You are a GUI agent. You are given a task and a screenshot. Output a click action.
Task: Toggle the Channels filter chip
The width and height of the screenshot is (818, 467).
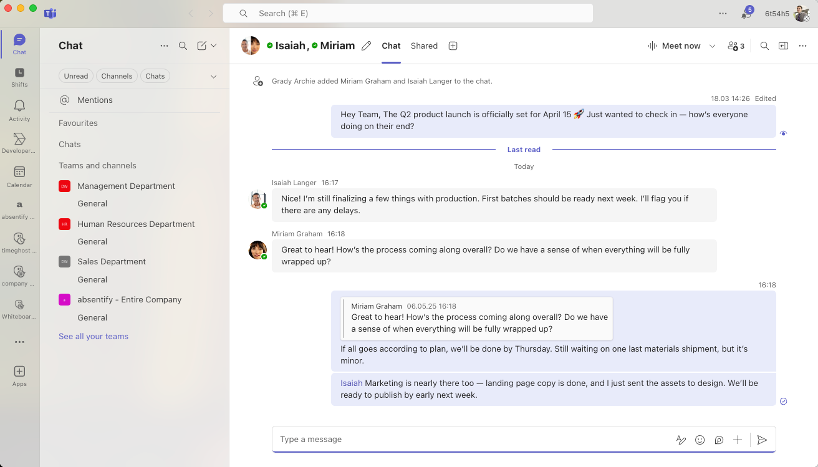pos(117,76)
